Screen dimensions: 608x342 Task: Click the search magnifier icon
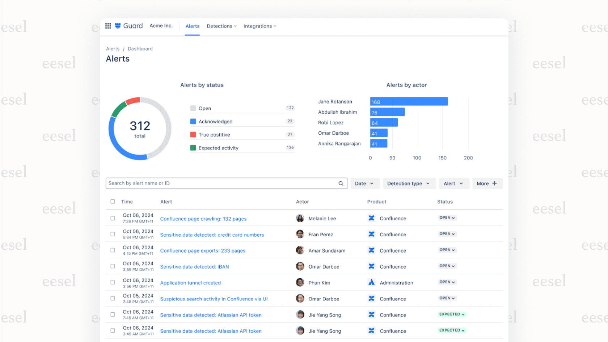point(341,183)
